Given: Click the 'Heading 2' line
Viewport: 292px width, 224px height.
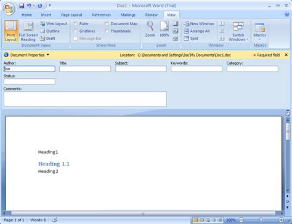Looking at the screenshot, I should pos(48,171).
